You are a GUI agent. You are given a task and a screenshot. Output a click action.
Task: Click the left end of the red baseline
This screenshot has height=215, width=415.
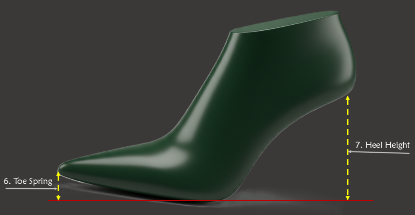tap(49, 200)
